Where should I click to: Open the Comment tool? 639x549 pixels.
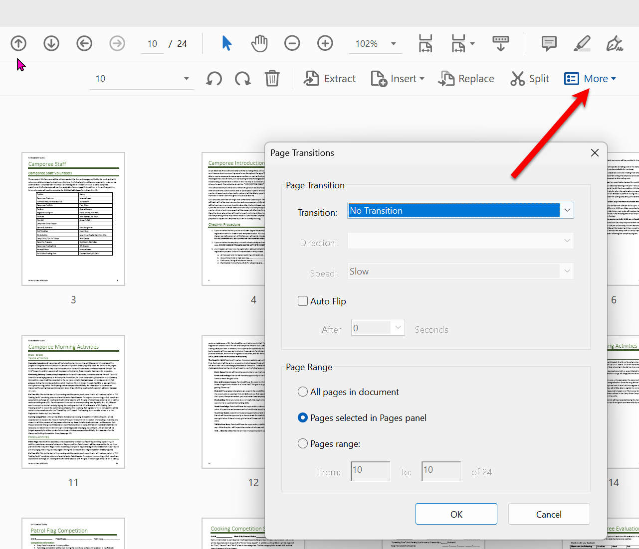coord(549,43)
